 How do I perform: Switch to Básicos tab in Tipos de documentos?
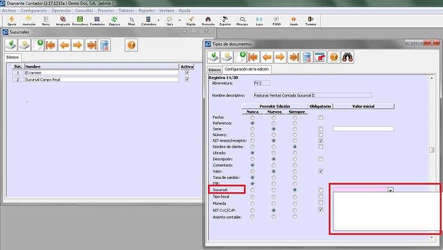214,69
